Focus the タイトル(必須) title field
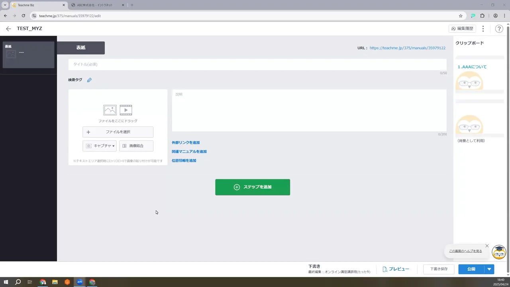The image size is (510, 287). point(257,64)
